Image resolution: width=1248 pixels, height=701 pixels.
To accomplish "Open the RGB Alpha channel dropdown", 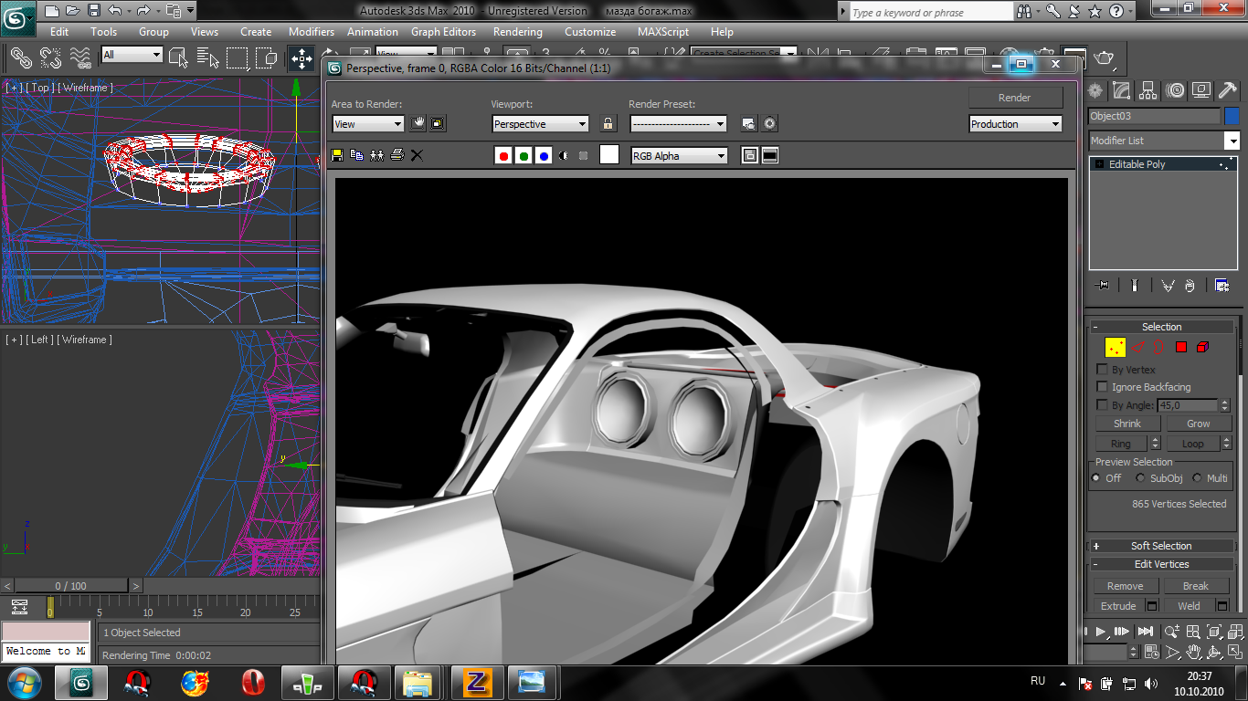I will 679,156.
